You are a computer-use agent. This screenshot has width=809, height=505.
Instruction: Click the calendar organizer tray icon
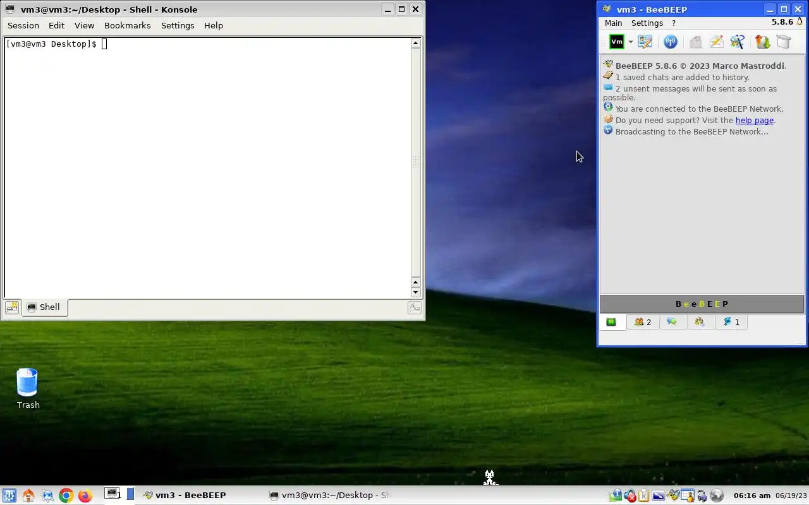(687, 496)
